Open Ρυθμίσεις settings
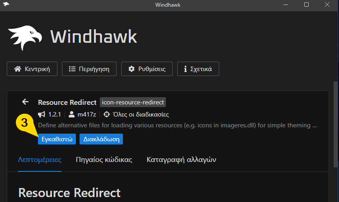 (x=147, y=69)
